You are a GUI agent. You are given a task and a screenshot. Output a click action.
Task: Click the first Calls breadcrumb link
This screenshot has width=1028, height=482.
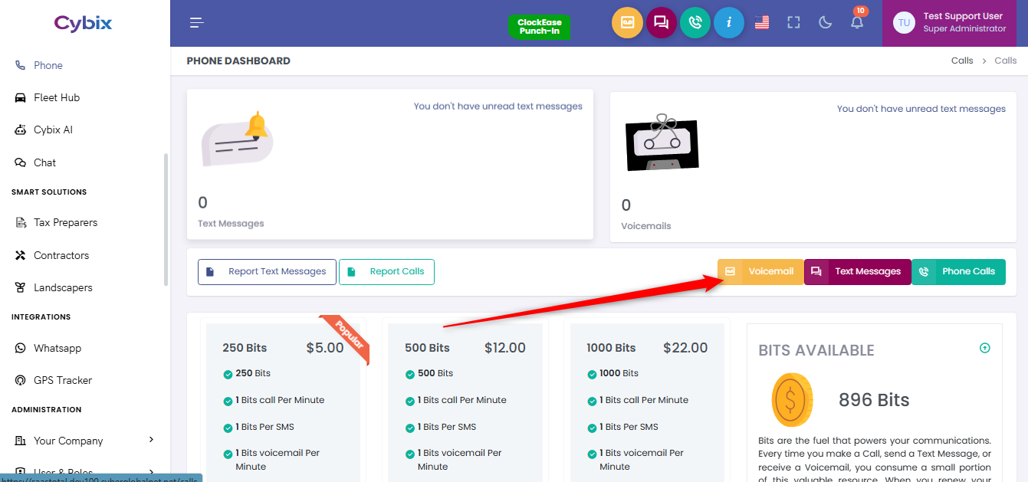(x=962, y=61)
